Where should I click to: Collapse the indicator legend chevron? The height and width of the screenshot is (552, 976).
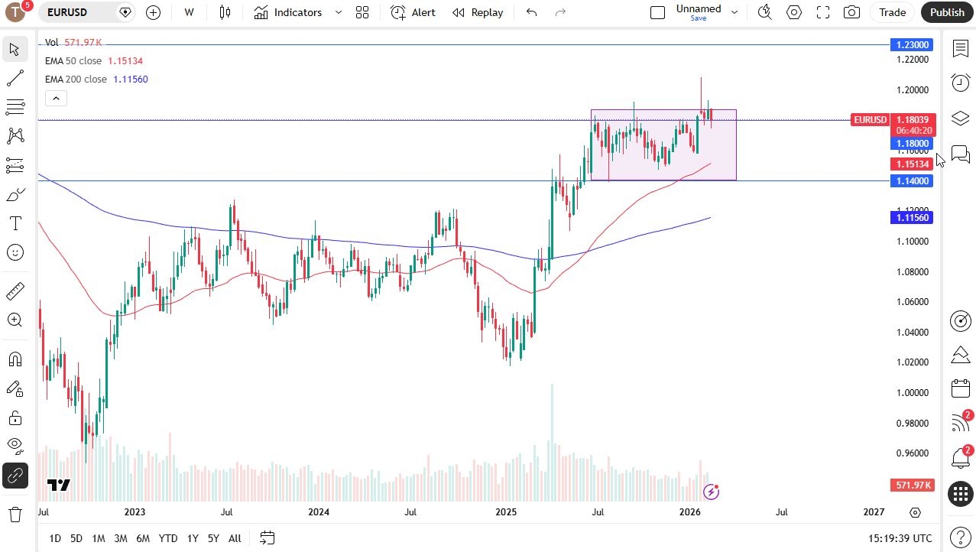57,98
